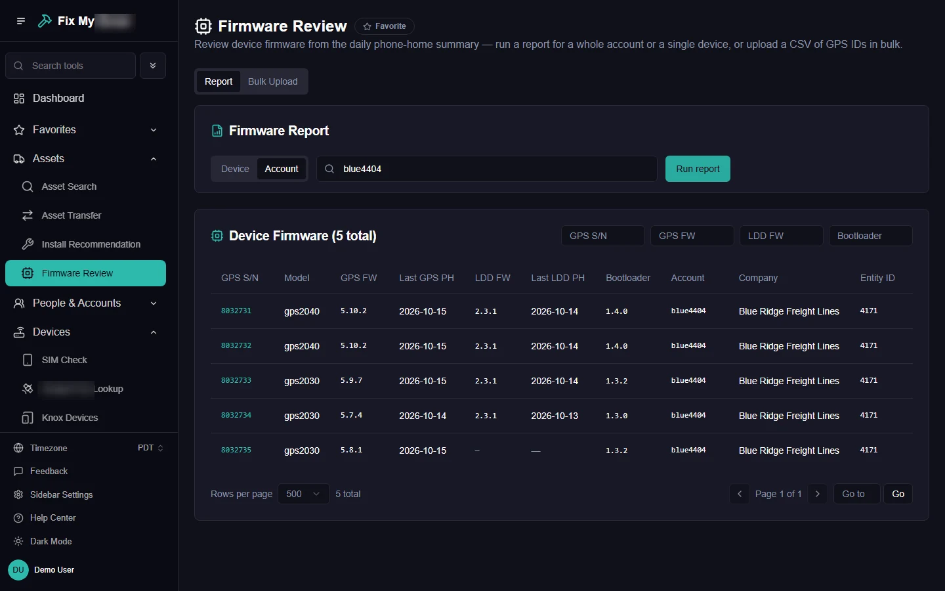The width and height of the screenshot is (945, 591).
Task: Click the Sidebar Settings gear icon
Action: click(18, 494)
